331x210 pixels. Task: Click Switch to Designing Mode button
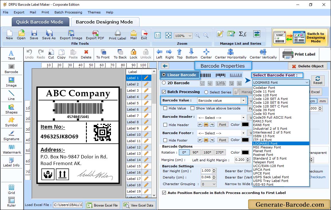(x=300, y=37)
